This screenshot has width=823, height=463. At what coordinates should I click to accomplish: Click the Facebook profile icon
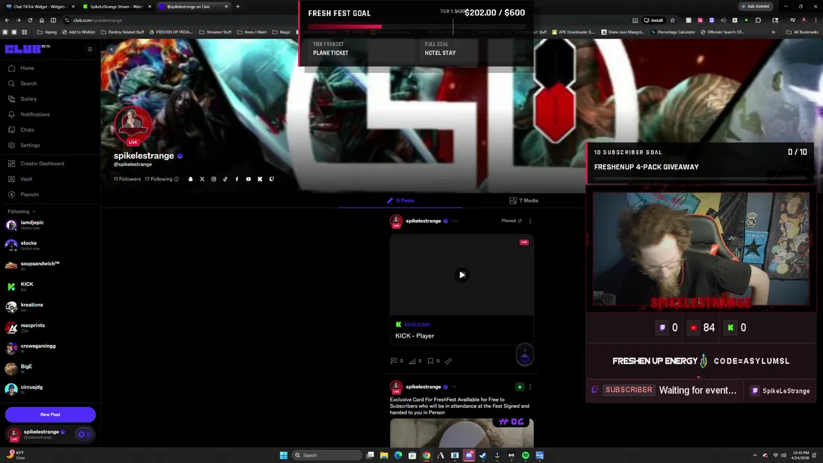pos(237,179)
